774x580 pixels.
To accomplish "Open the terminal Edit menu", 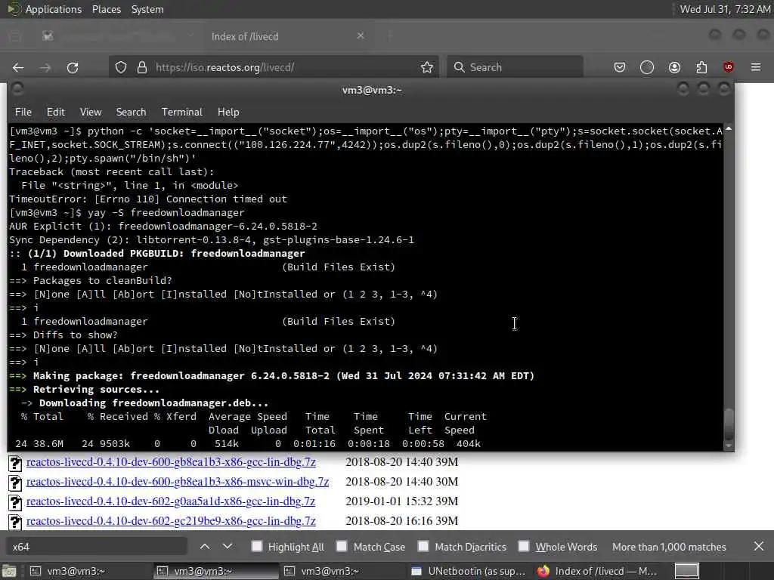I will point(56,112).
